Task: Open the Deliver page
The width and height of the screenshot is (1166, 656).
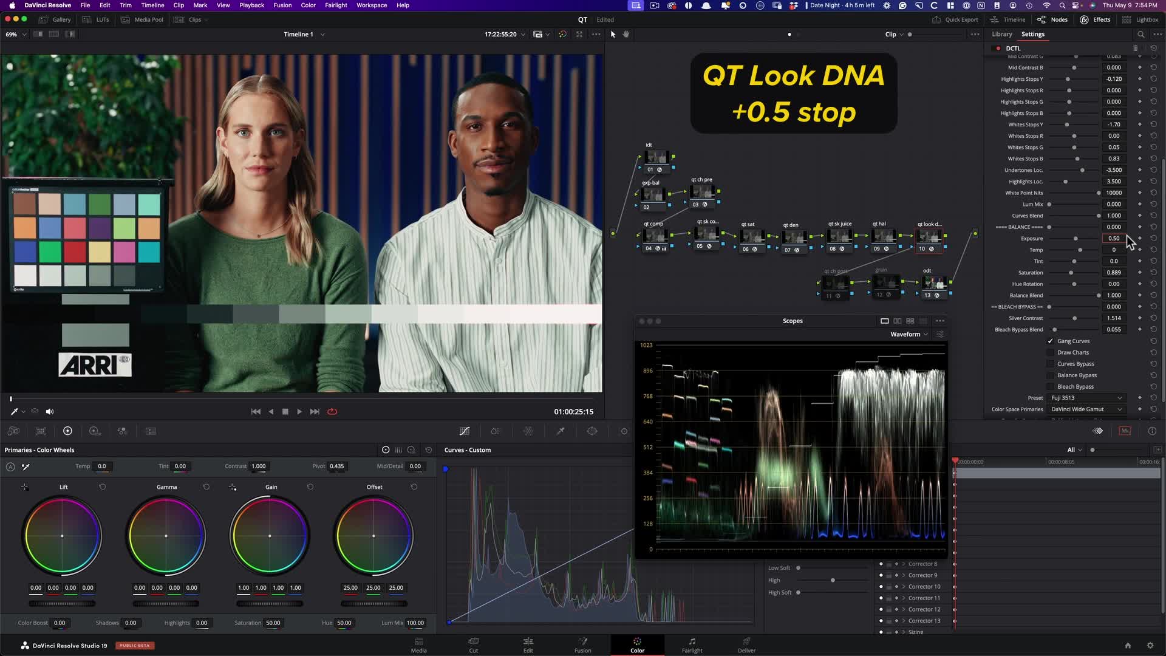Action: [746, 645]
